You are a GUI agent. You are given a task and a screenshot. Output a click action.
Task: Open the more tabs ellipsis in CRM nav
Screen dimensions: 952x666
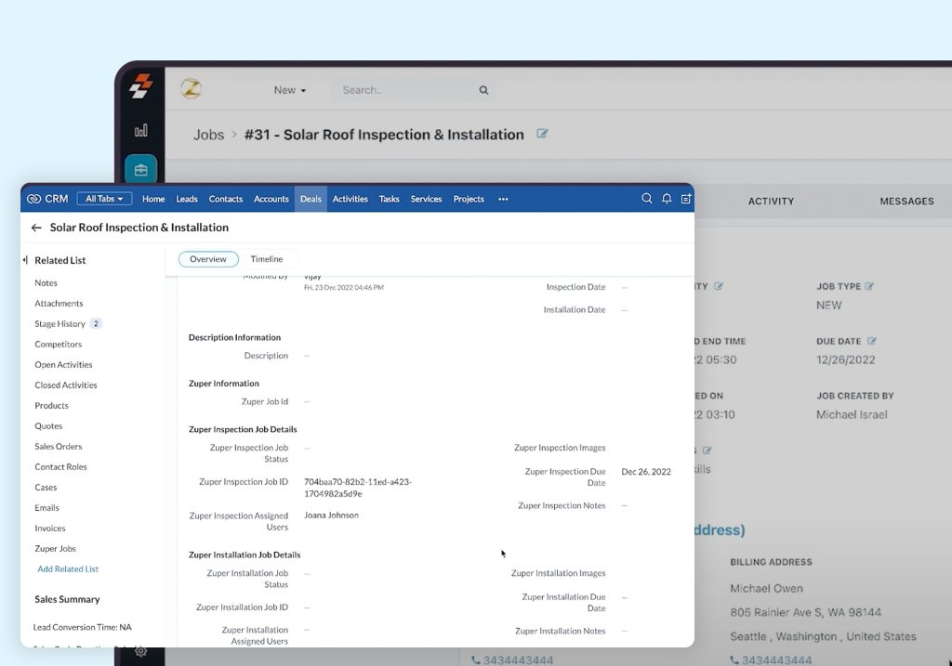point(503,199)
